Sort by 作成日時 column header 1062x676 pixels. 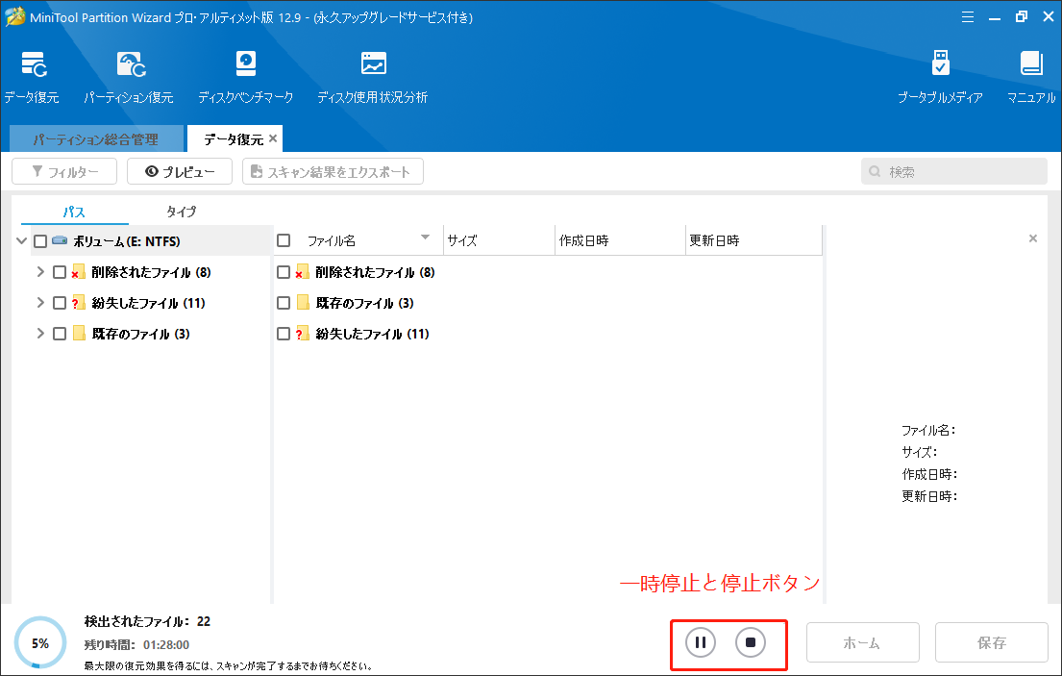[x=620, y=240]
